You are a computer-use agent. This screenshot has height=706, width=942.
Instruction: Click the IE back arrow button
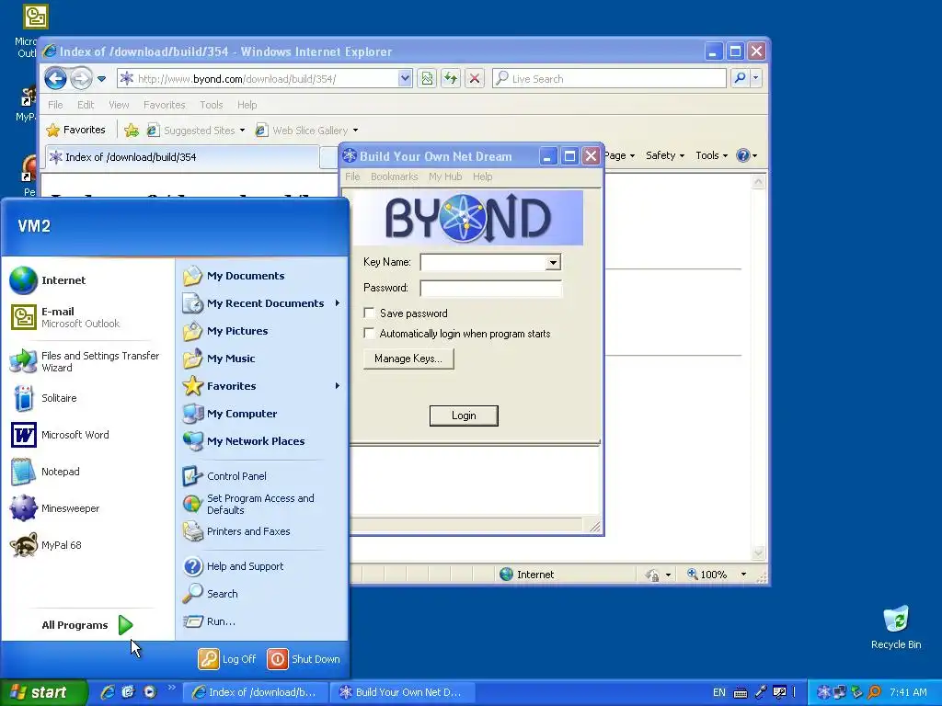pyautogui.click(x=56, y=78)
